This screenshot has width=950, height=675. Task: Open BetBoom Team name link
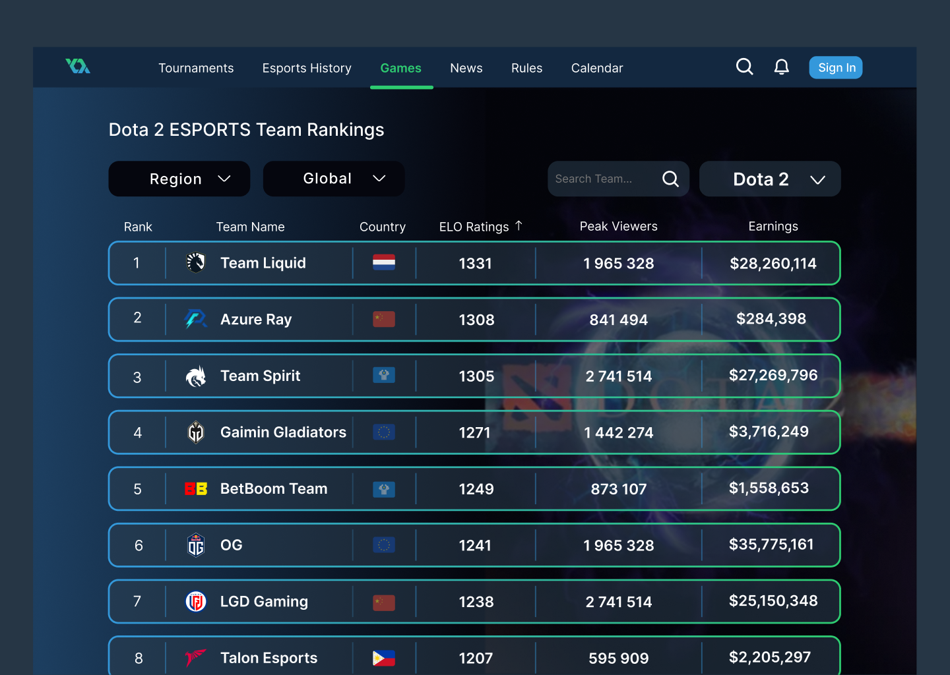point(274,488)
